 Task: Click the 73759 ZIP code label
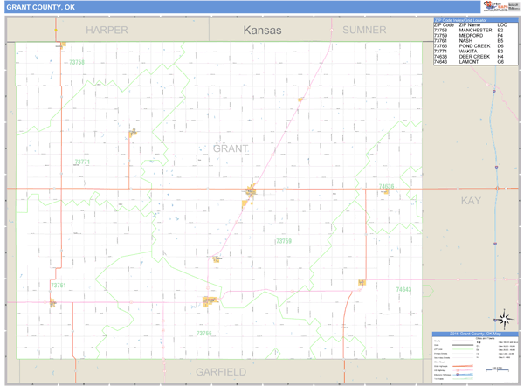click(x=282, y=241)
